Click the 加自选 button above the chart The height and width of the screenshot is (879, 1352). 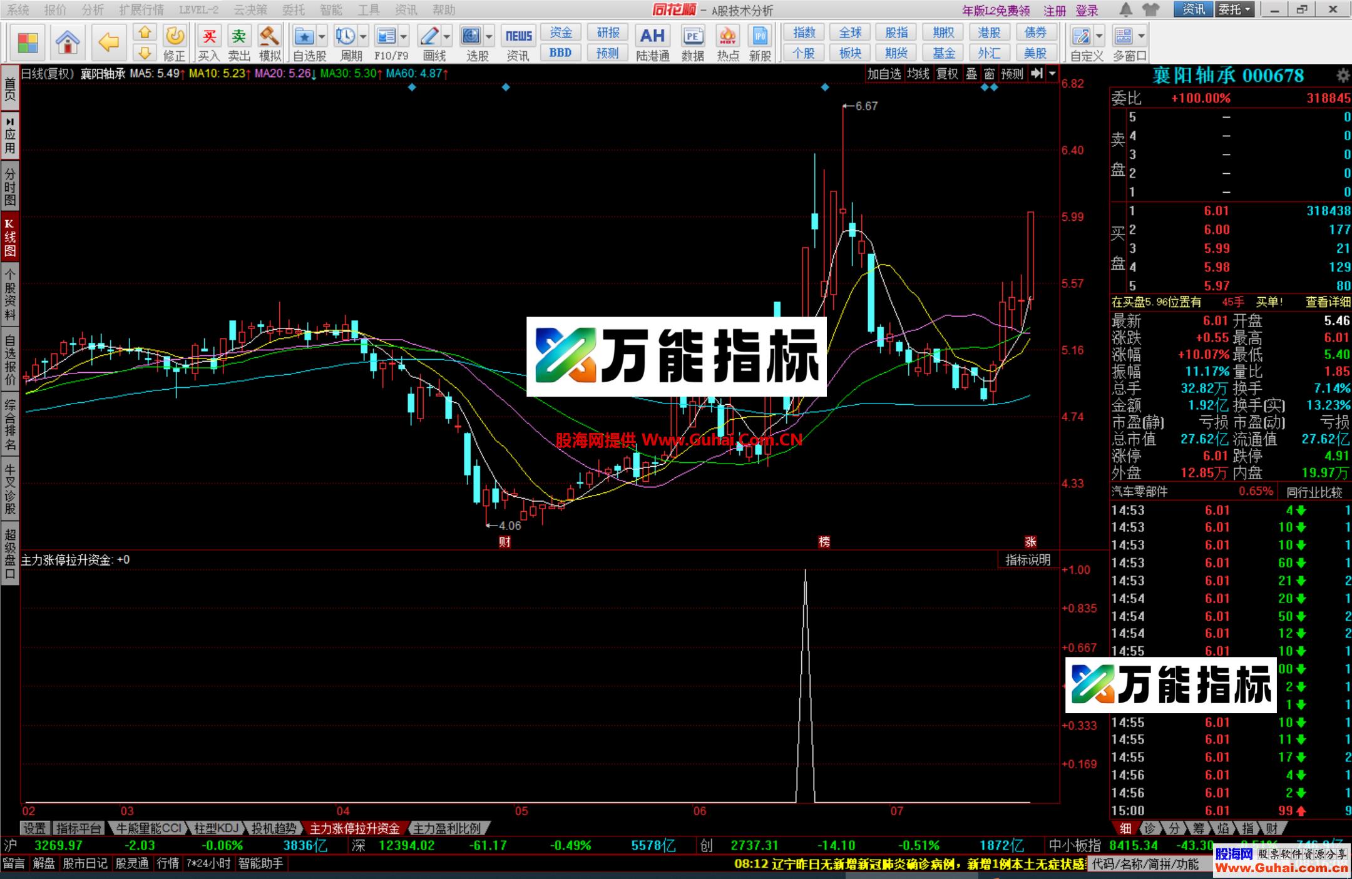tap(884, 73)
